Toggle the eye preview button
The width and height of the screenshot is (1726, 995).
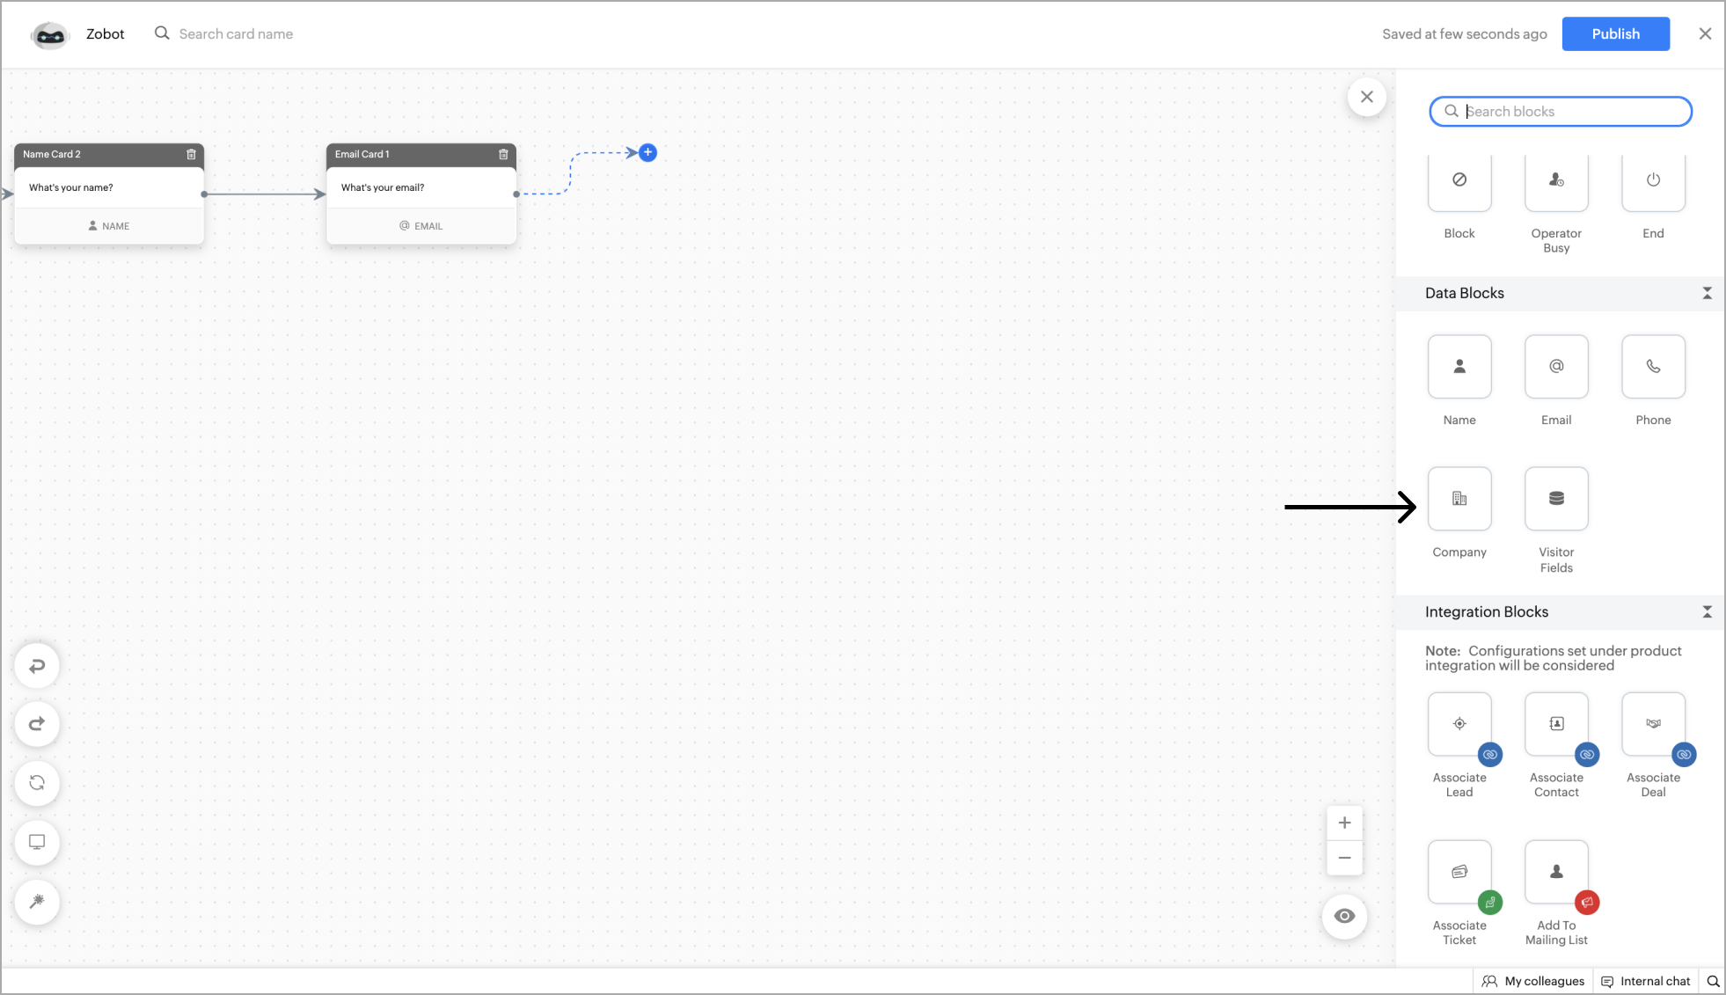(x=1343, y=916)
